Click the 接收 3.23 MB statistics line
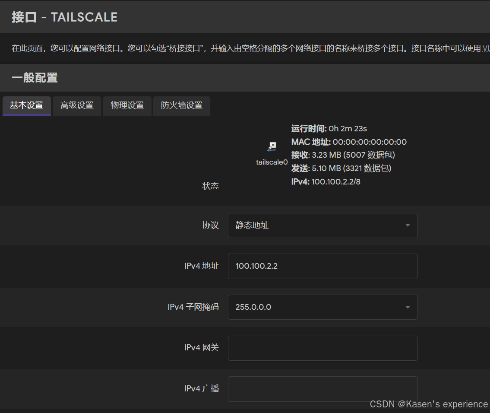This screenshot has height=413, width=490. pyautogui.click(x=343, y=155)
